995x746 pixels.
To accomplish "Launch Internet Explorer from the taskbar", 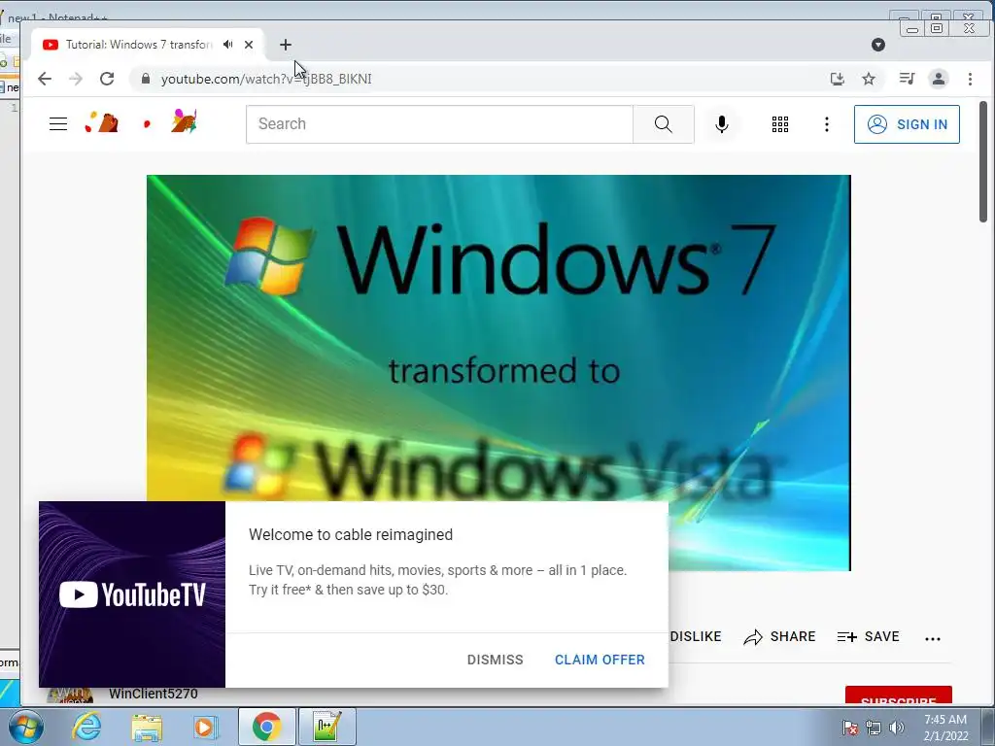I will click(86, 727).
